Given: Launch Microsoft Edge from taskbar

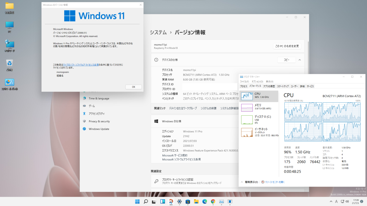Looking at the screenshot, I should point(205,201).
